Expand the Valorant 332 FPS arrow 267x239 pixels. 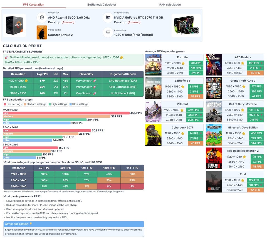coord(201,110)
